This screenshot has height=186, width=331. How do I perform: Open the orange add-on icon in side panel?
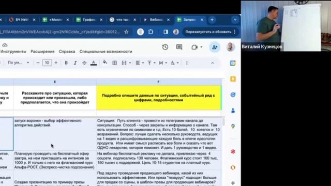(x=233, y=167)
